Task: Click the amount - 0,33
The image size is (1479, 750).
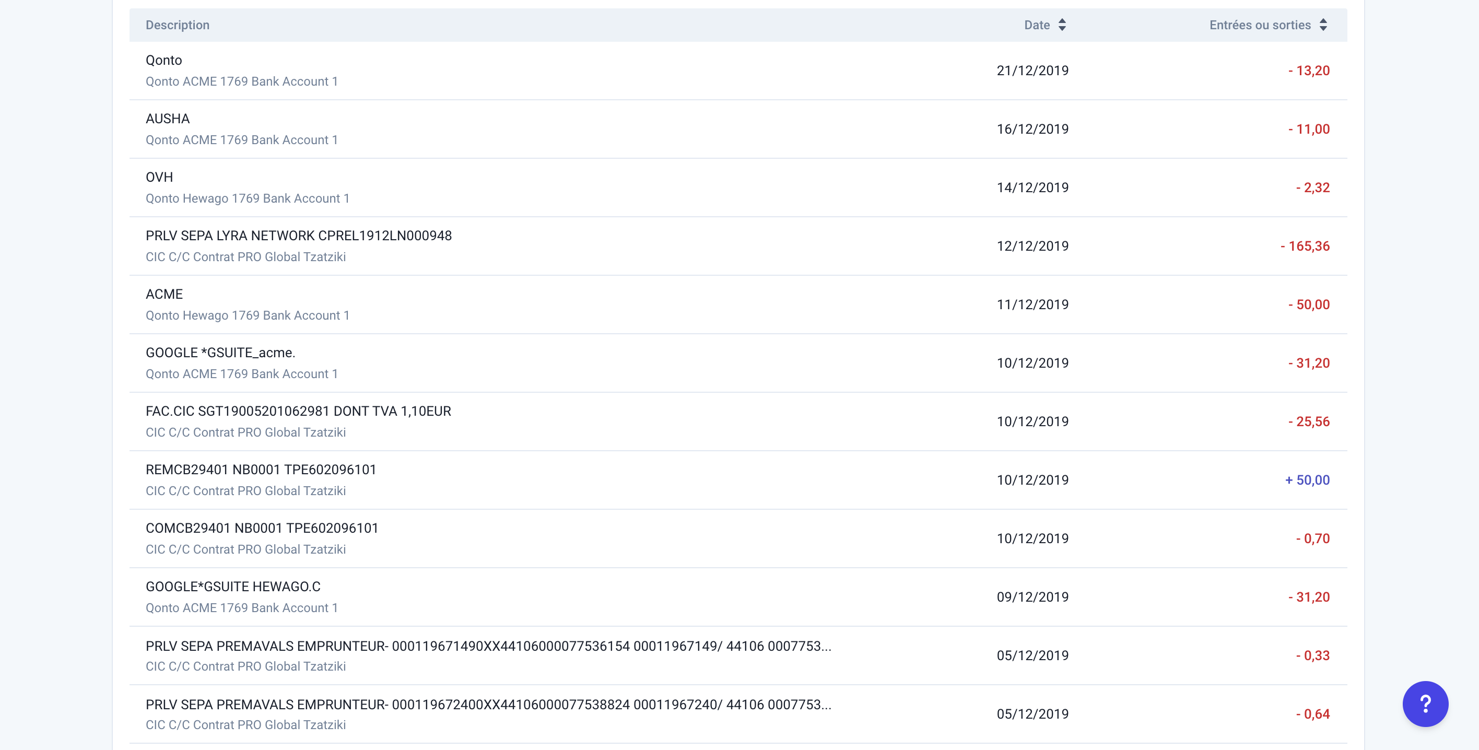Action: pos(1312,656)
